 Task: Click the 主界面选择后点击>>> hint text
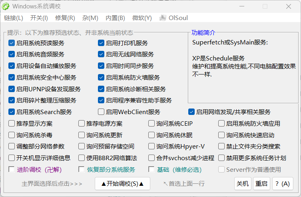[52, 183]
